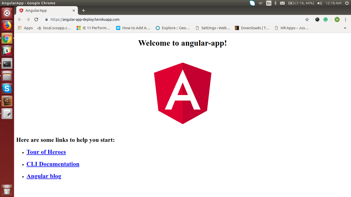This screenshot has width=351, height=197.
Task: Open the How to Add A... bookmark
Action: 133,28
